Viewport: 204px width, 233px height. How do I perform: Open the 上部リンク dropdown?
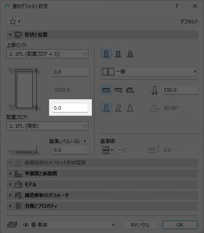click(47, 54)
